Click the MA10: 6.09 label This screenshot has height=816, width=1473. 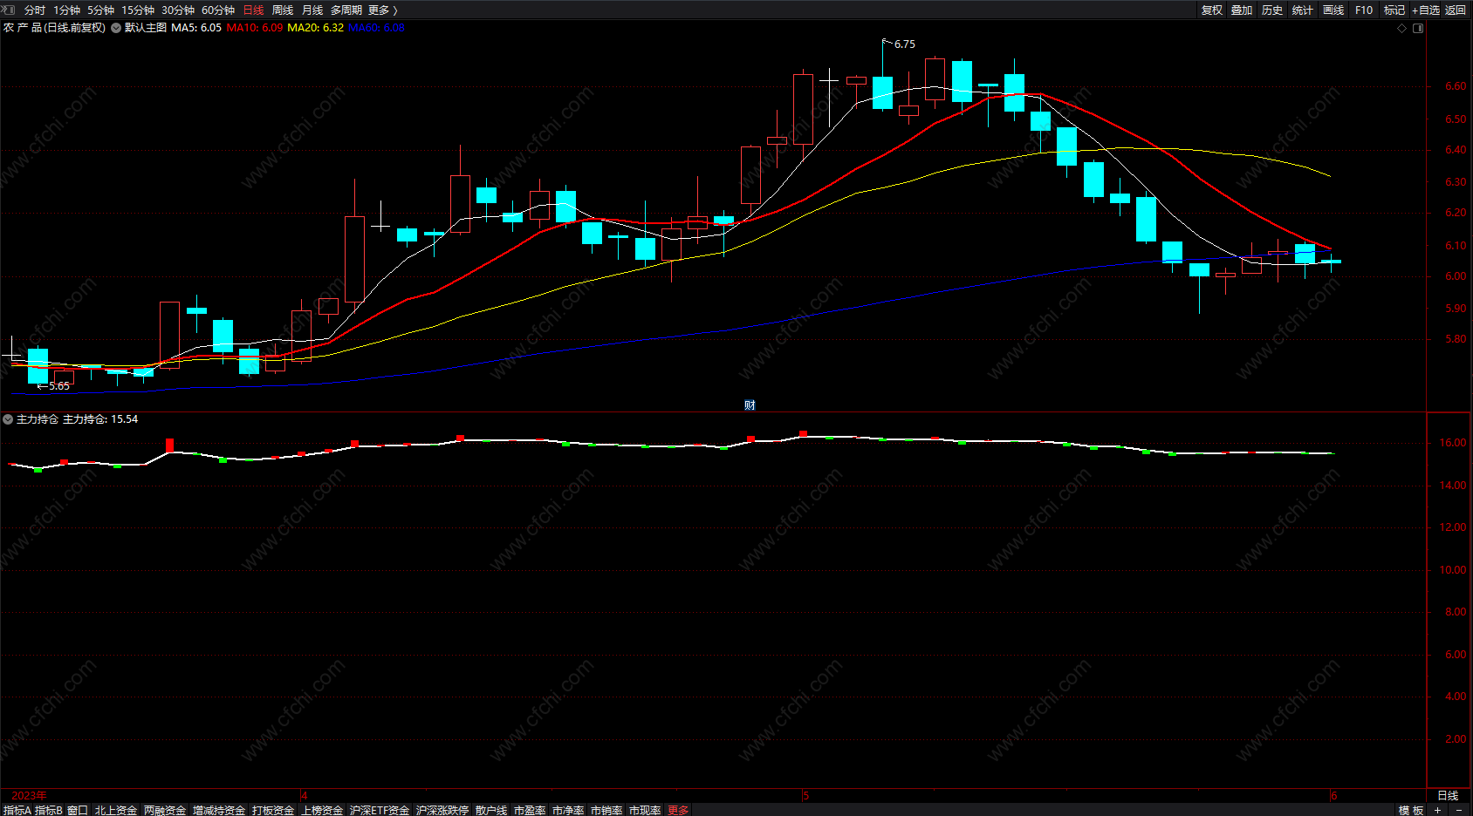coord(255,28)
